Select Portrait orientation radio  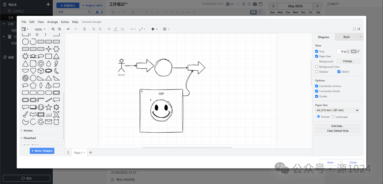click(318, 116)
